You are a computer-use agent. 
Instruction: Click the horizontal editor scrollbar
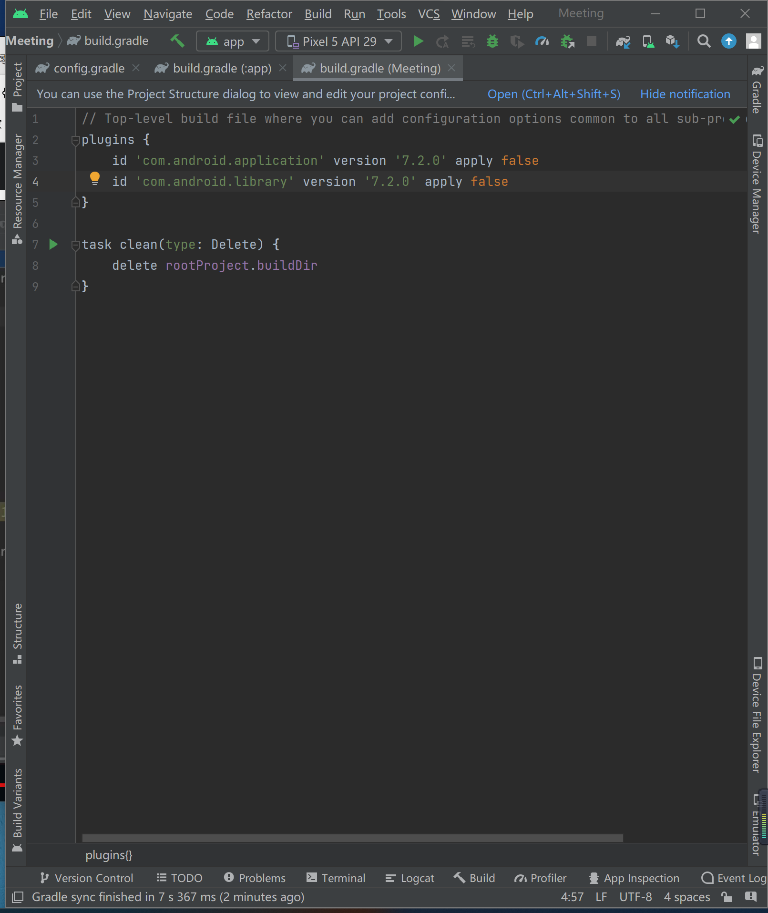click(x=352, y=838)
